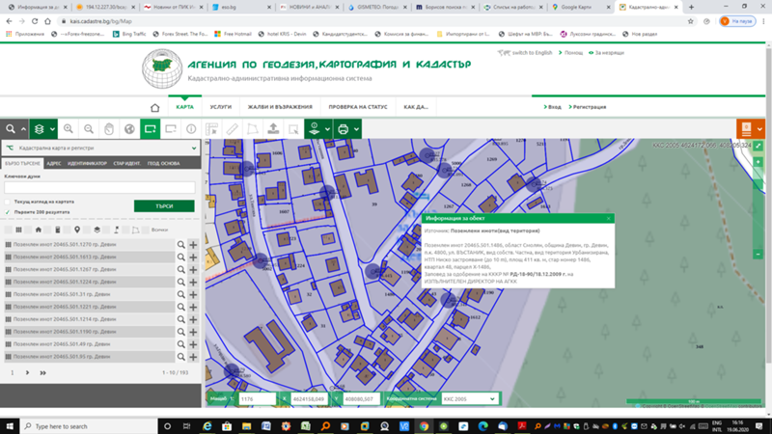Click the globe full extent icon
This screenshot has height=434, width=772.
point(129,128)
